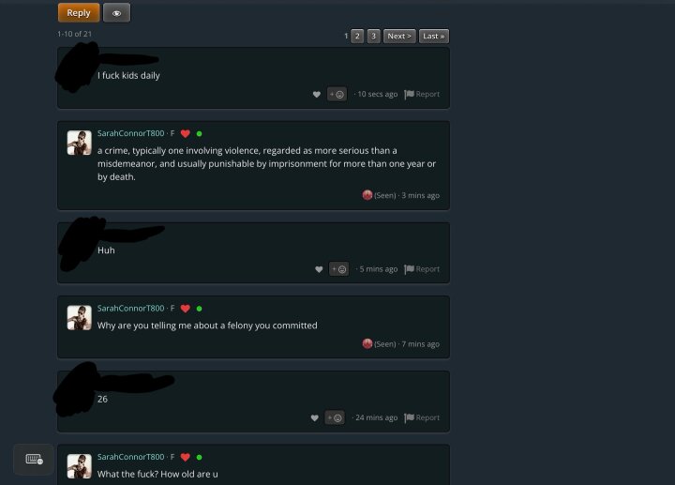
Task: Open the Next page of messages
Action: coord(399,37)
